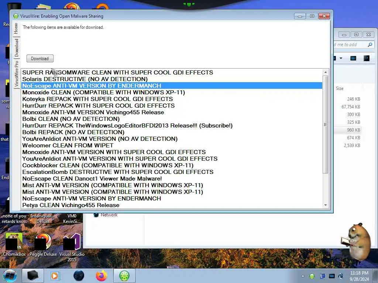Select the highlighted NoEscape ANTI-VM VERSION BY ENDERMANCH row
This screenshot has width=378, height=283.
pyautogui.click(x=172, y=85)
